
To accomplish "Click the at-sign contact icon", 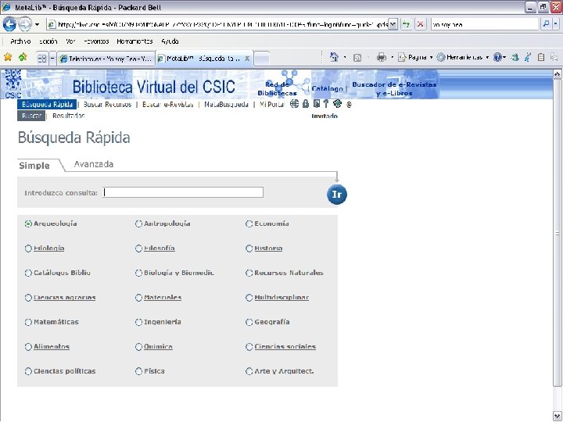I will tap(349, 105).
